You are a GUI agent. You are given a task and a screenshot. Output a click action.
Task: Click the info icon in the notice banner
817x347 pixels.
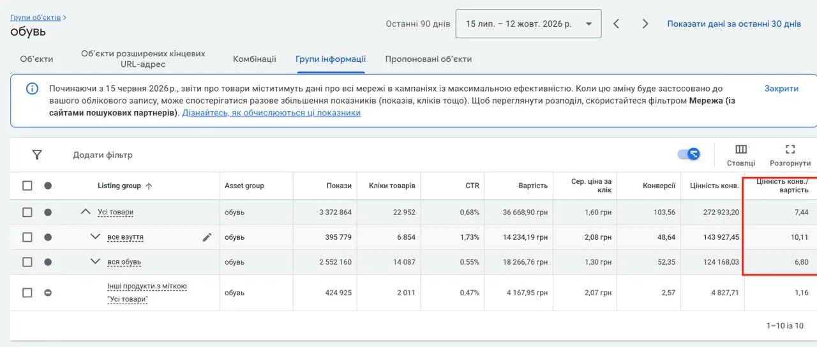pyautogui.click(x=32, y=89)
